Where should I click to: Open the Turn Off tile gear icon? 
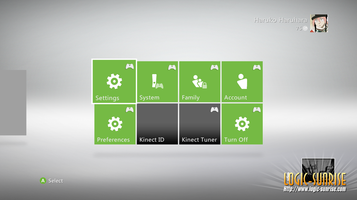point(242,124)
